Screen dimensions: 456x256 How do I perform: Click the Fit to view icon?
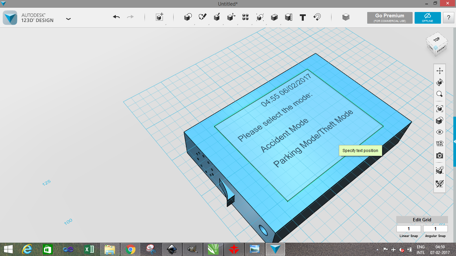(440, 109)
